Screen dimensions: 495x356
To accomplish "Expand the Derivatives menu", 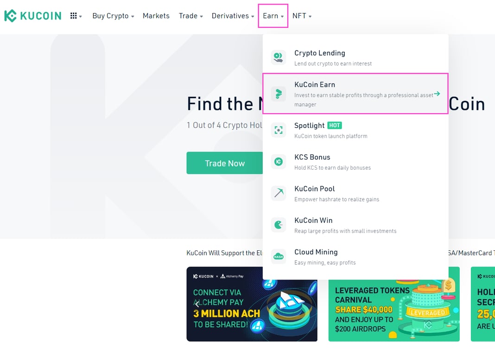I will (x=230, y=15).
